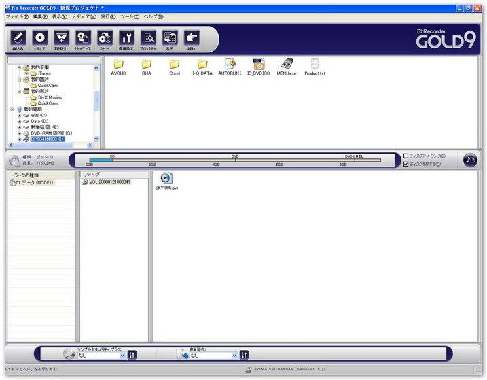The image size is (487, 380).
Task: Select the AVCHD folder icon
Action: 118,64
